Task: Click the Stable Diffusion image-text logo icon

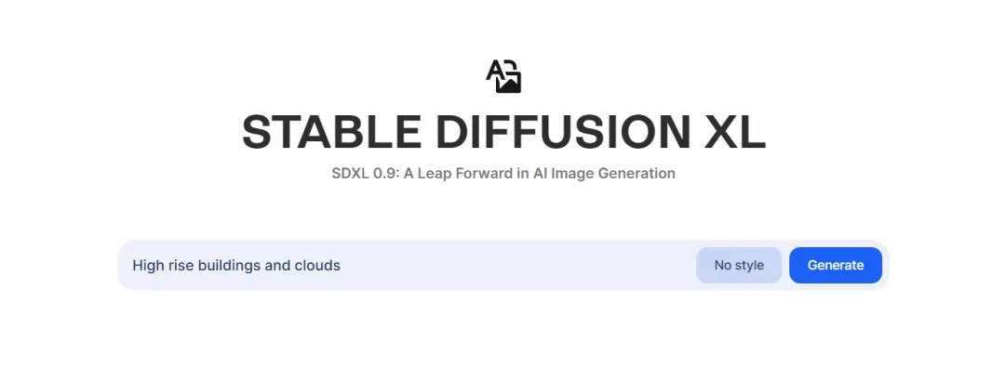Action: pos(503,75)
